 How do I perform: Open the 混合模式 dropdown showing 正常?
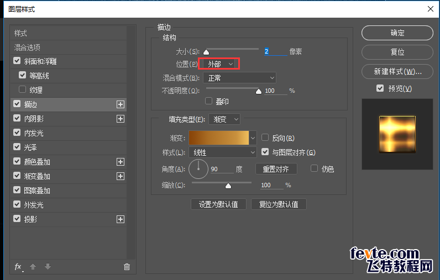pyautogui.click(x=240, y=78)
